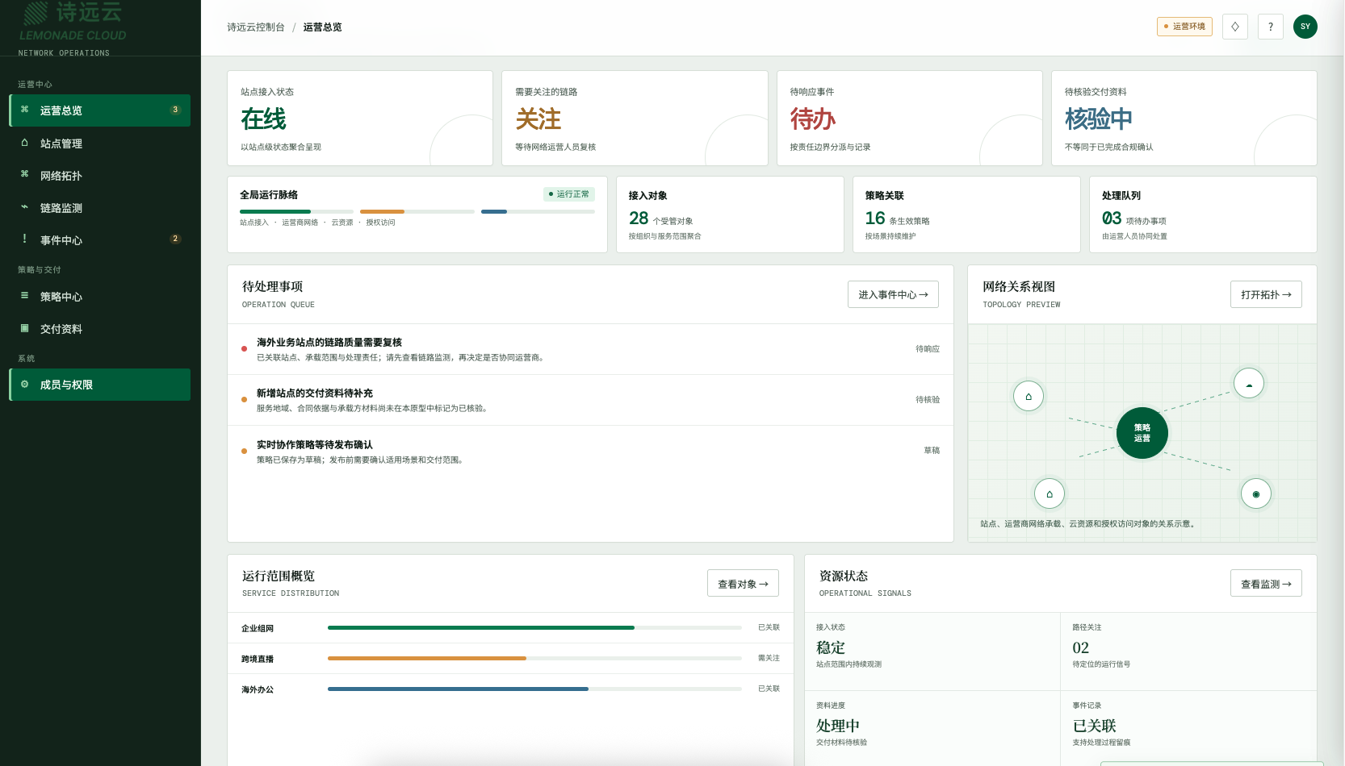The image size is (1345, 766).
Task: Click 进入事件中心 button
Action: point(893,294)
